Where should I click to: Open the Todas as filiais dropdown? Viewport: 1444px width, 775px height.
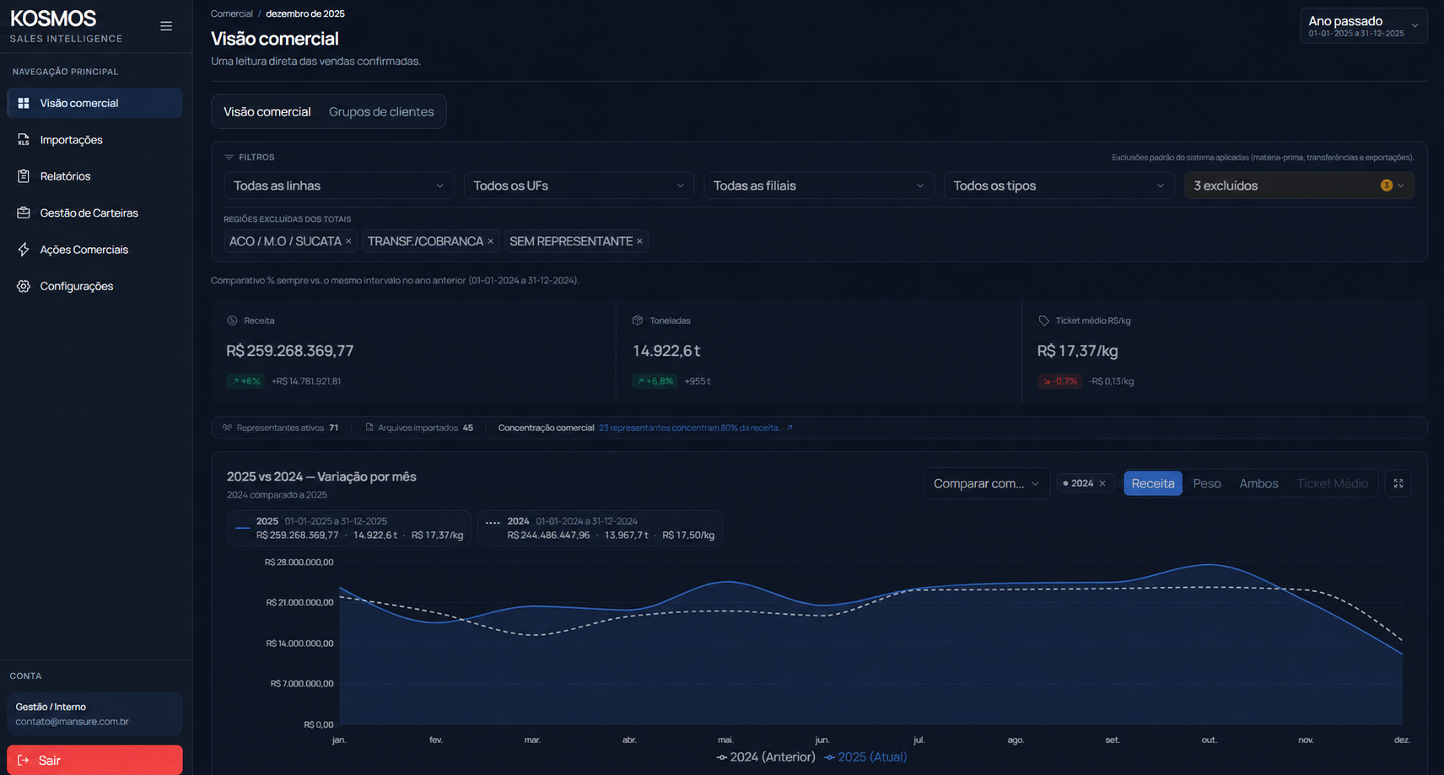(x=818, y=186)
